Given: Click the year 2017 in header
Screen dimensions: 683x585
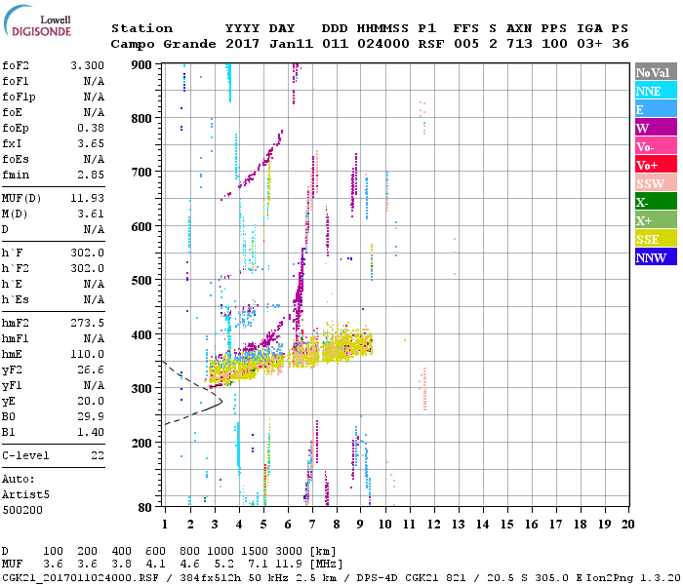Looking at the screenshot, I should point(242,44).
